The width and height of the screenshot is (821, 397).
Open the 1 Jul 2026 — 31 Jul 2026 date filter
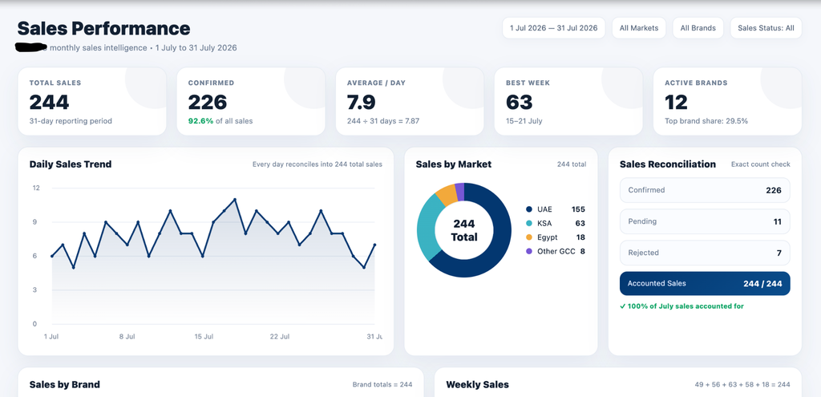coord(553,28)
